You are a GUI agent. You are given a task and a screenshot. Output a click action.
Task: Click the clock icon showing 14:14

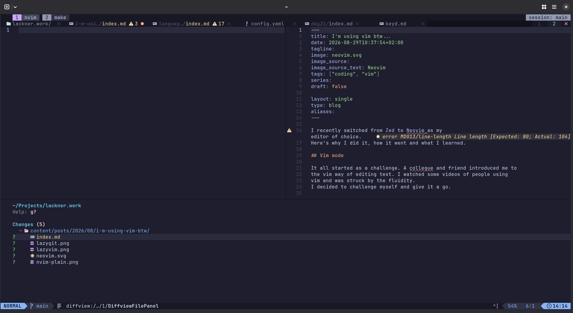click(549, 306)
